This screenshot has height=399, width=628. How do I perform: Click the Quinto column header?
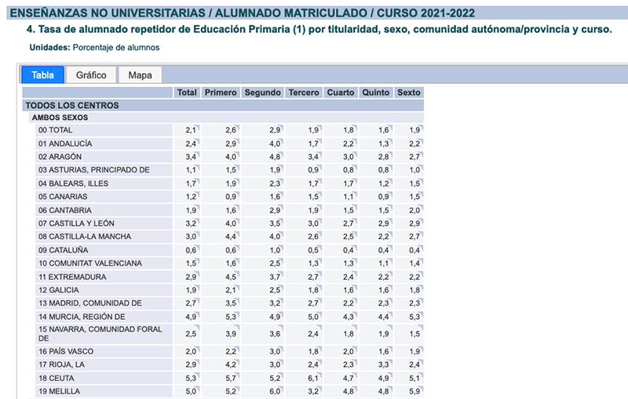tap(375, 92)
